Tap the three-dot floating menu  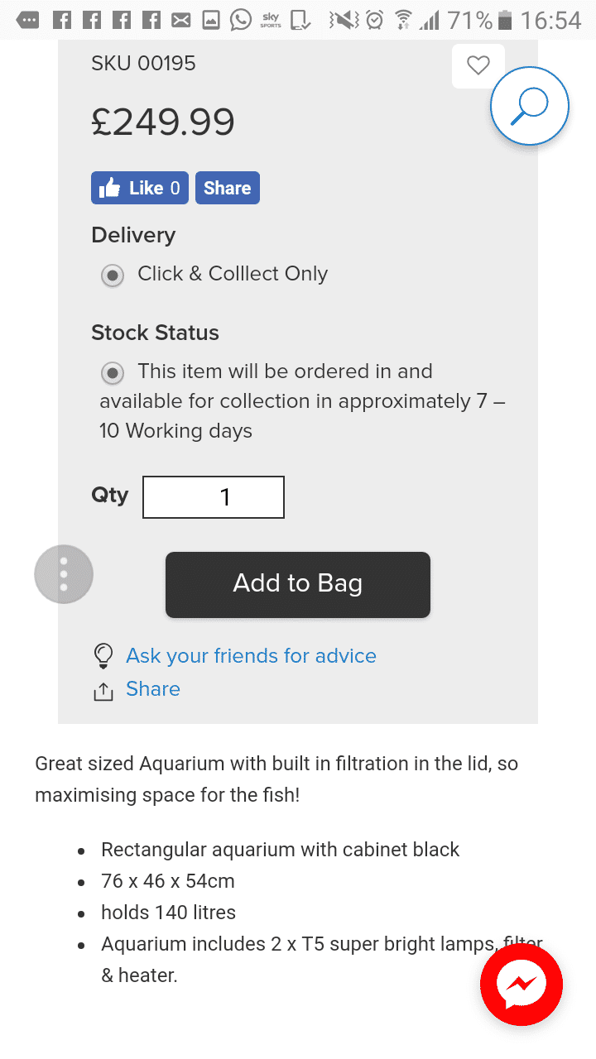click(x=64, y=574)
